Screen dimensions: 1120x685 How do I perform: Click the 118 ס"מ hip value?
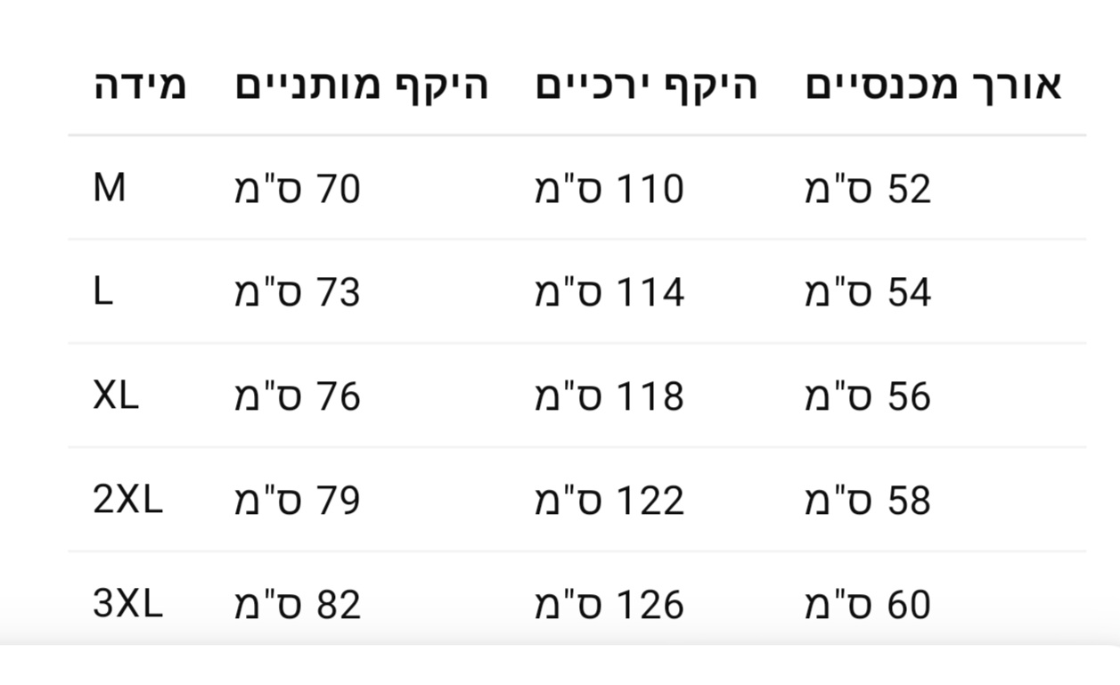(x=609, y=396)
